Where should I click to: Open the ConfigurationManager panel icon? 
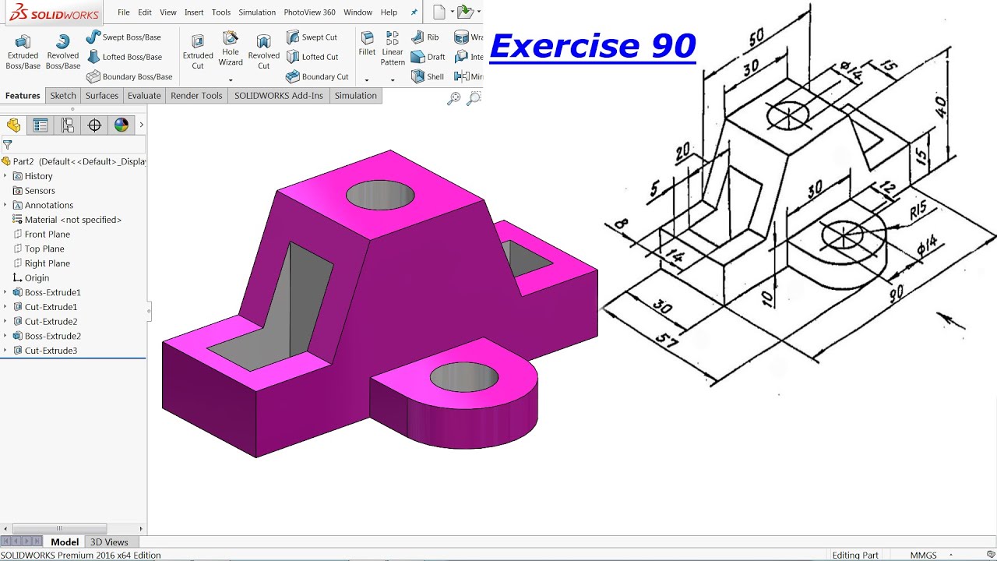(x=68, y=125)
